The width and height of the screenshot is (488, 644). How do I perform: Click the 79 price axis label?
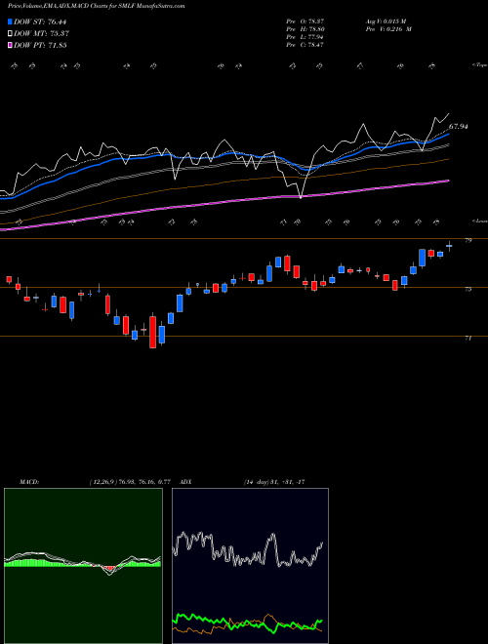point(468,240)
